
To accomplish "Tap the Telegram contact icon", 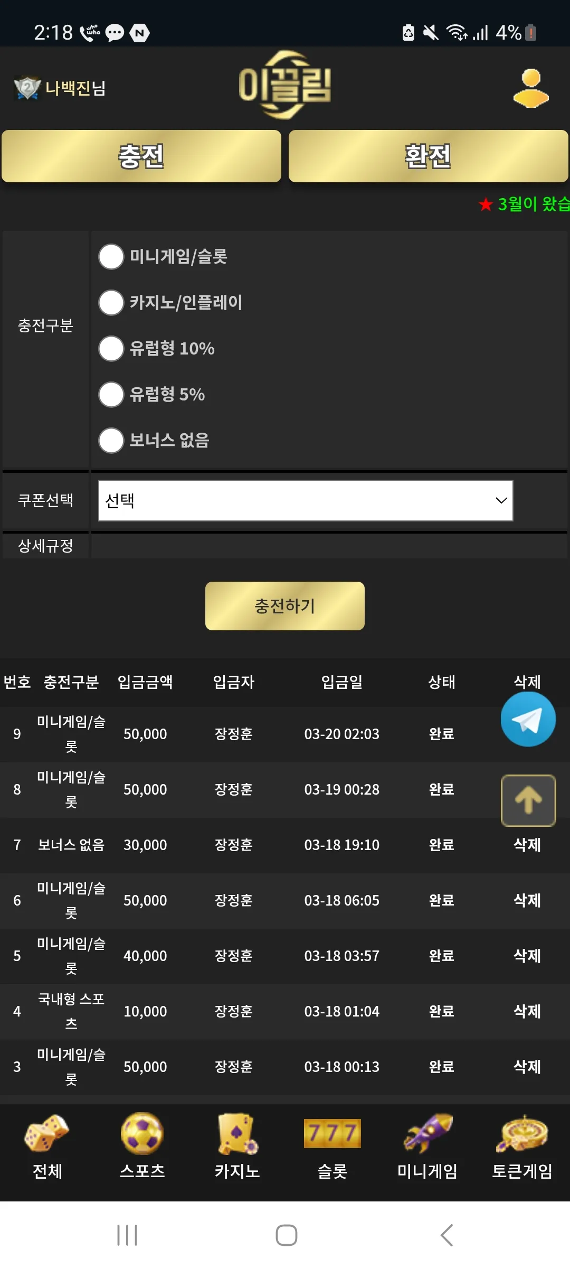I will (x=528, y=719).
